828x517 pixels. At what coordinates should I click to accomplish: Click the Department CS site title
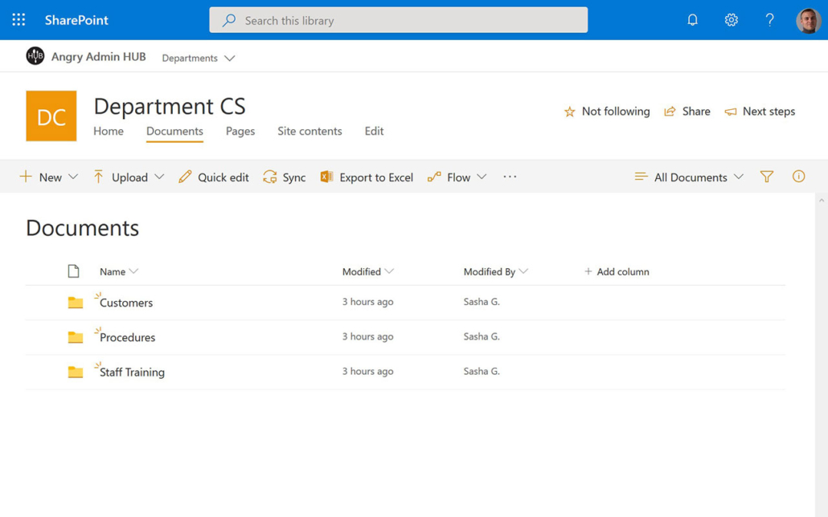point(170,107)
